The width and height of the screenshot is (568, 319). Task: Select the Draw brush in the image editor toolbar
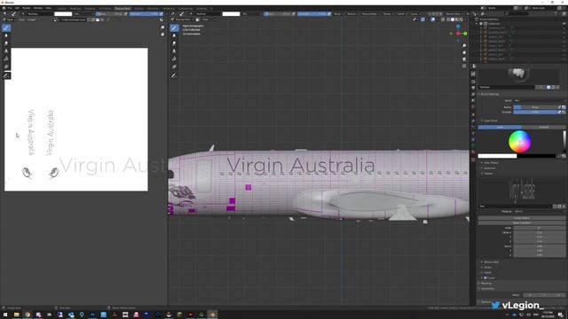pos(6,27)
